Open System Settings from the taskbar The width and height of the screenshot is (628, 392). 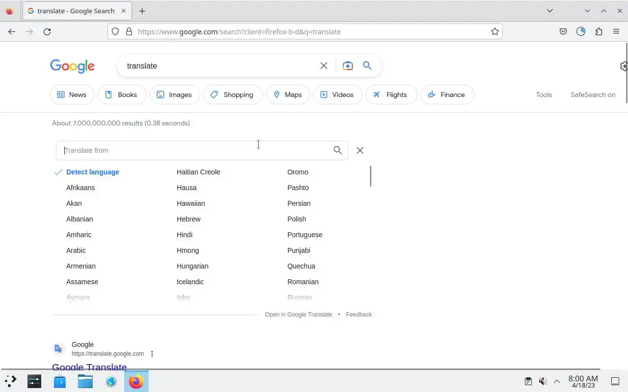point(34,381)
